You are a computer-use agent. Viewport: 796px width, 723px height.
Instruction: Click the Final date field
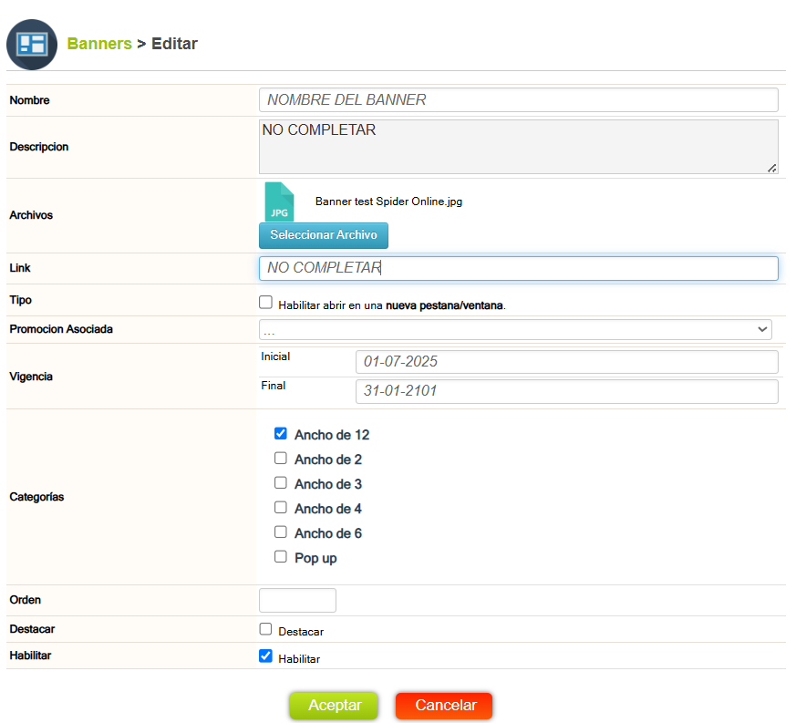pyautogui.click(x=566, y=391)
